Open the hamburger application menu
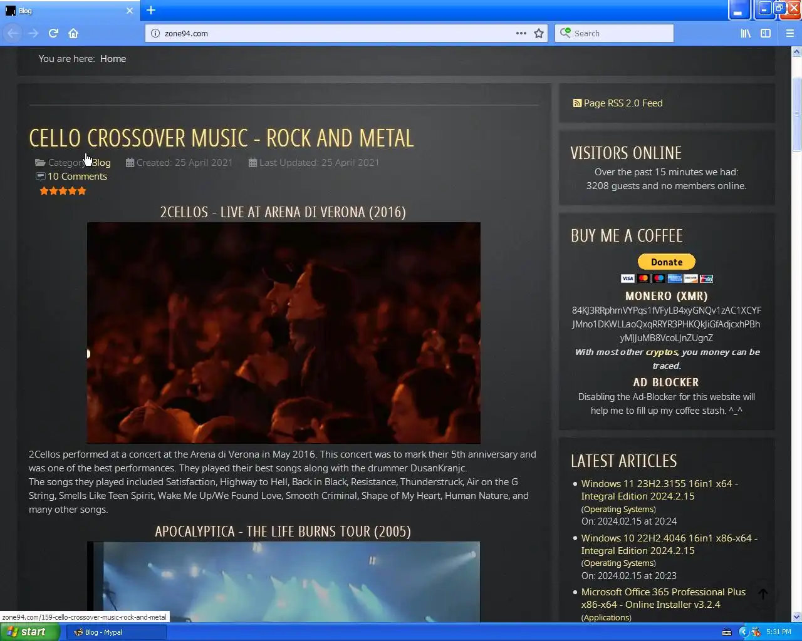This screenshot has width=802, height=641. coord(790,33)
